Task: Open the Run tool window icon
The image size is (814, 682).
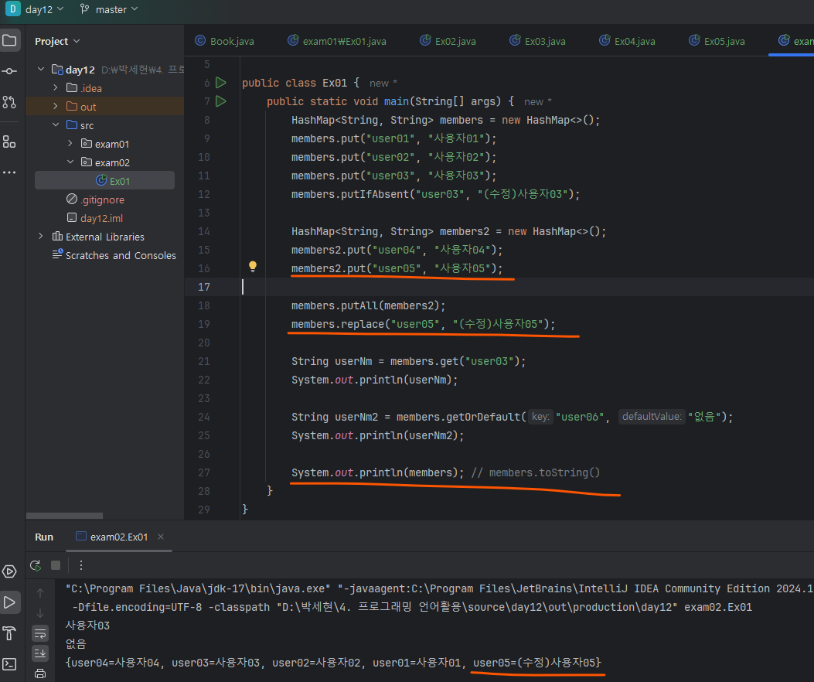Action: (x=10, y=602)
